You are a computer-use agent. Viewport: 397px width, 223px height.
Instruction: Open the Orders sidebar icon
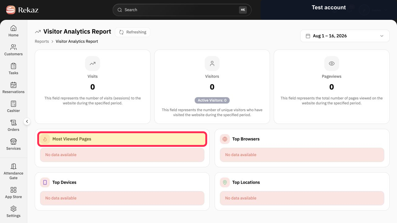click(x=13, y=123)
